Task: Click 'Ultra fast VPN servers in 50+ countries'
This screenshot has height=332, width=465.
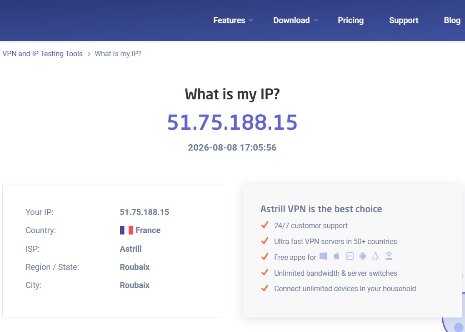Action: pyautogui.click(x=335, y=241)
